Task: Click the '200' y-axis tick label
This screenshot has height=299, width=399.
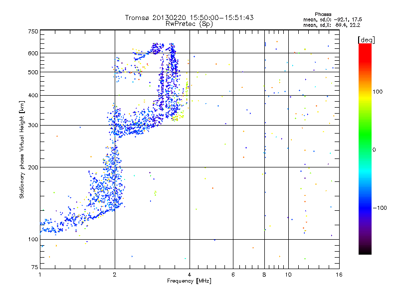Action: point(33,167)
